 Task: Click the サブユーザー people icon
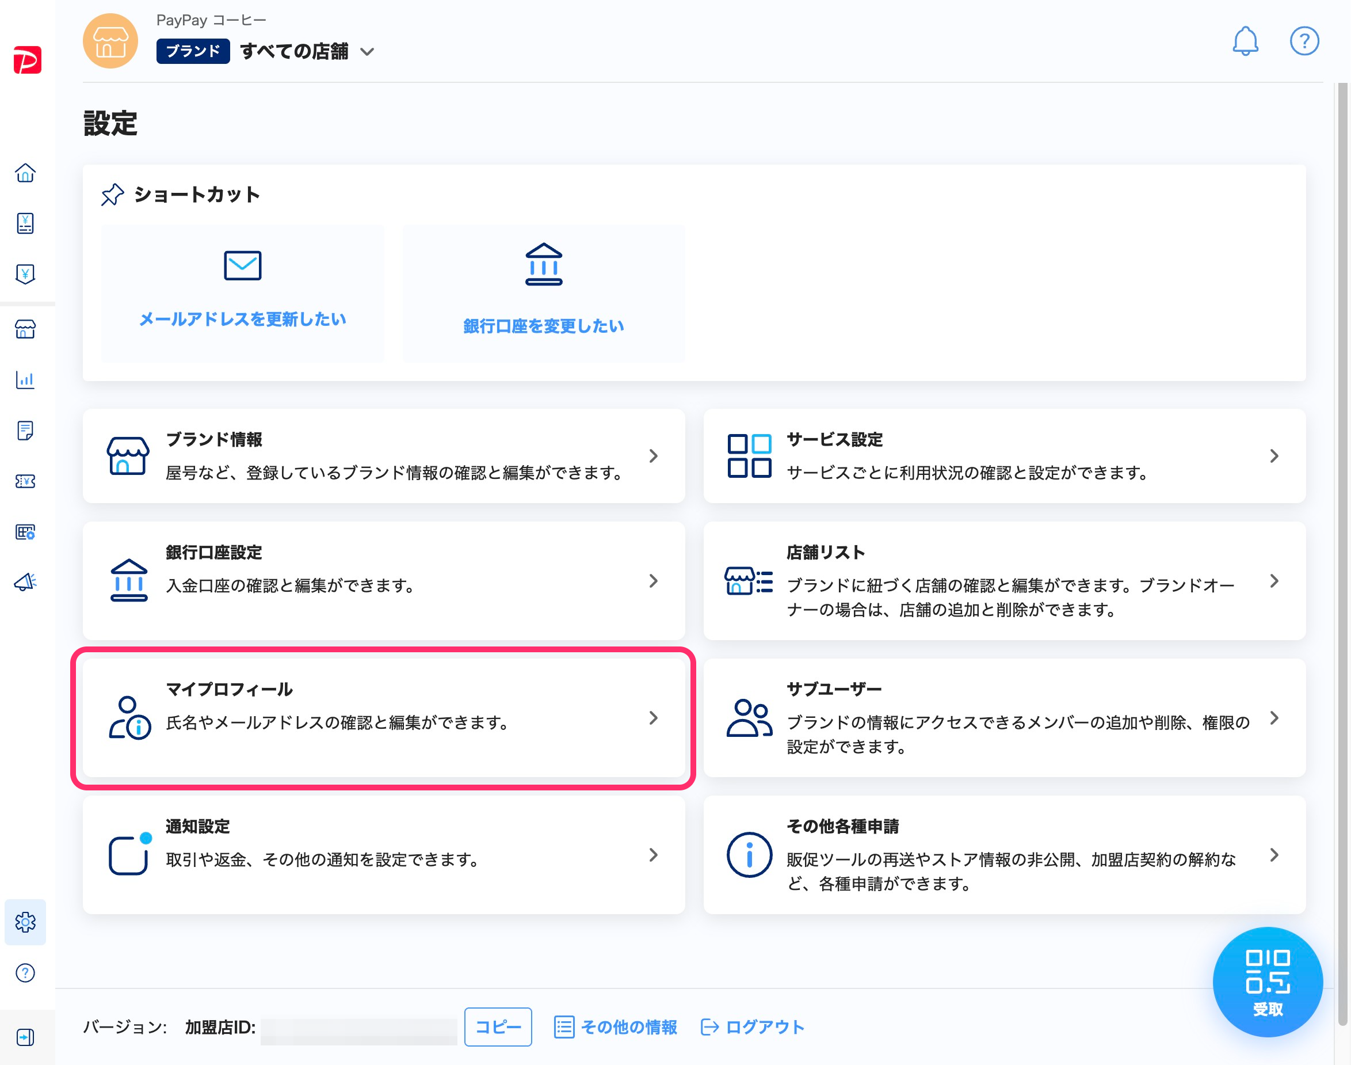click(x=750, y=718)
